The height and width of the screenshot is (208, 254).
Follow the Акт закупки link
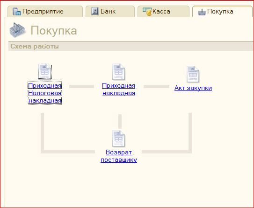point(193,88)
